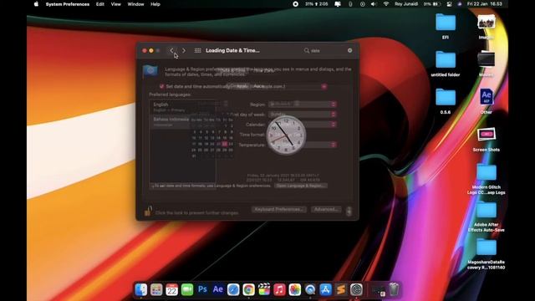Go forward in System Preferences
The height and width of the screenshot is (301, 535).
click(184, 50)
